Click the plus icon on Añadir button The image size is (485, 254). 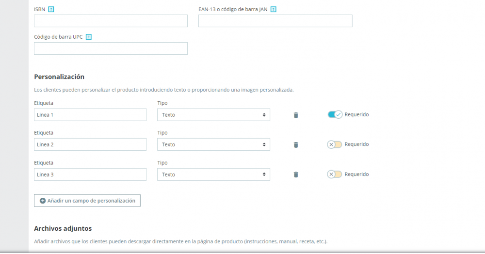43,201
